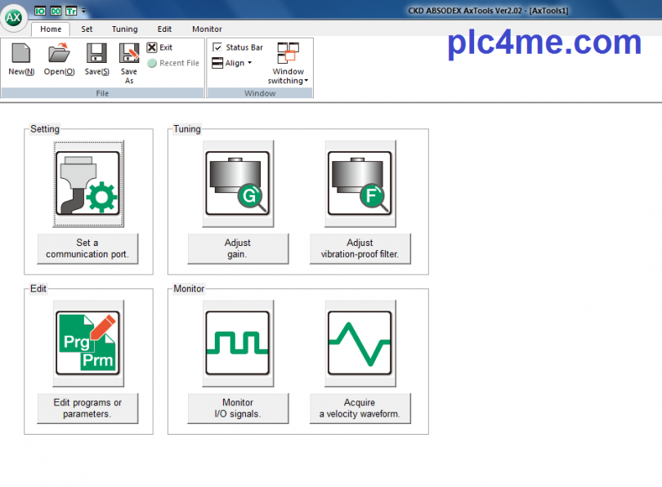Click the Save As icon
Screen dimensions: 662x487
[x=129, y=54]
